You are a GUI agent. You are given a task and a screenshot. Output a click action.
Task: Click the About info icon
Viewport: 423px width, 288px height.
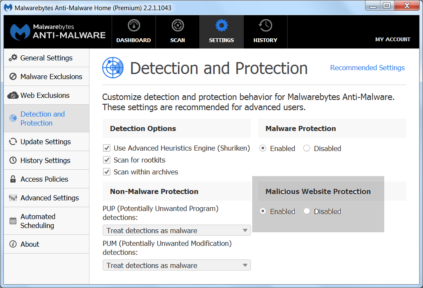(x=13, y=244)
